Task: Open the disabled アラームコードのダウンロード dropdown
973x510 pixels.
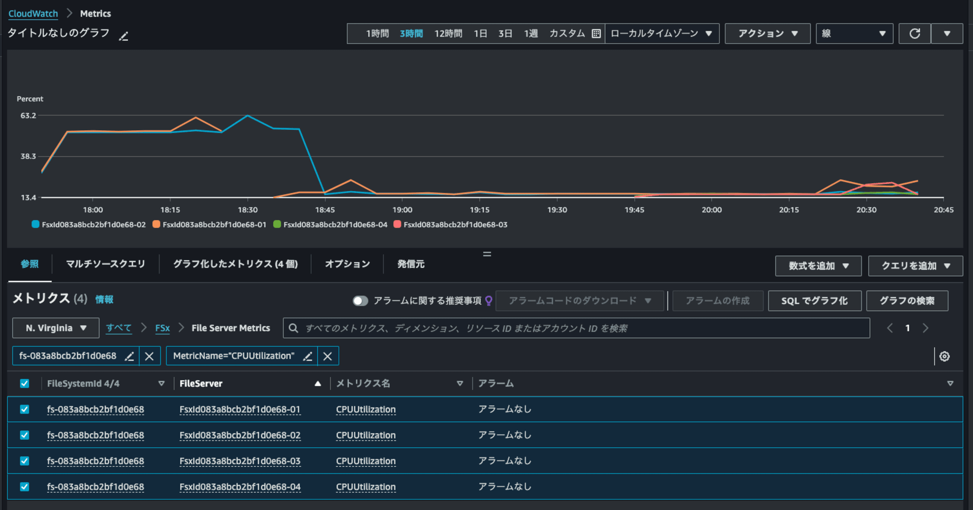Action: pyautogui.click(x=580, y=301)
